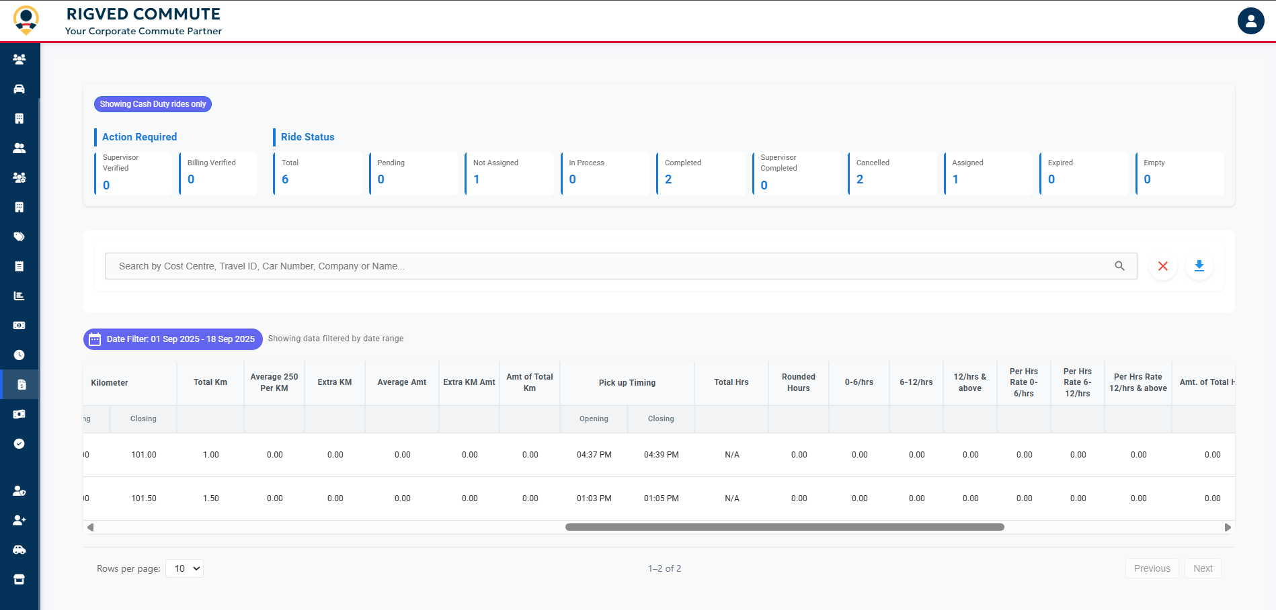Open the company/building section from sidebar

point(19,118)
